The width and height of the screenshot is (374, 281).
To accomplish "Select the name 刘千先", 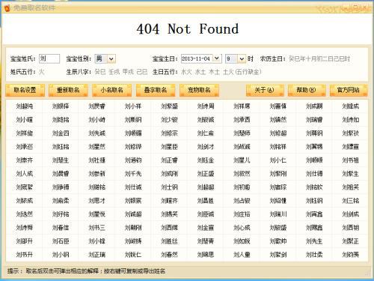I will click(x=133, y=174).
